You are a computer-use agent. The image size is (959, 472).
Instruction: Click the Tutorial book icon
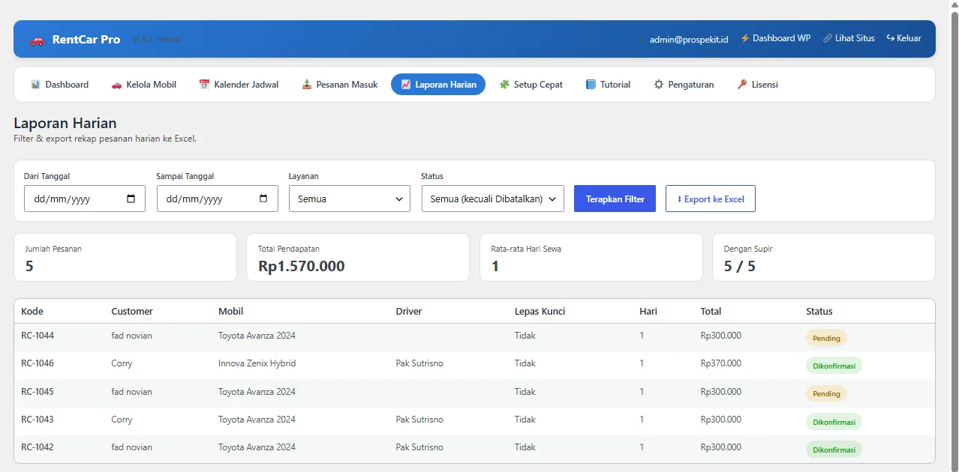tap(591, 85)
